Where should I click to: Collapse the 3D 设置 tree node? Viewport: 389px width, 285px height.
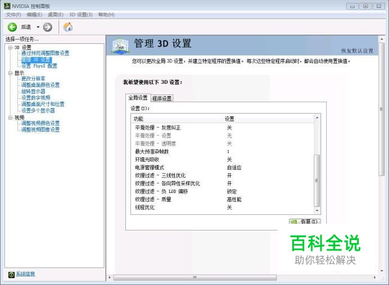point(10,47)
